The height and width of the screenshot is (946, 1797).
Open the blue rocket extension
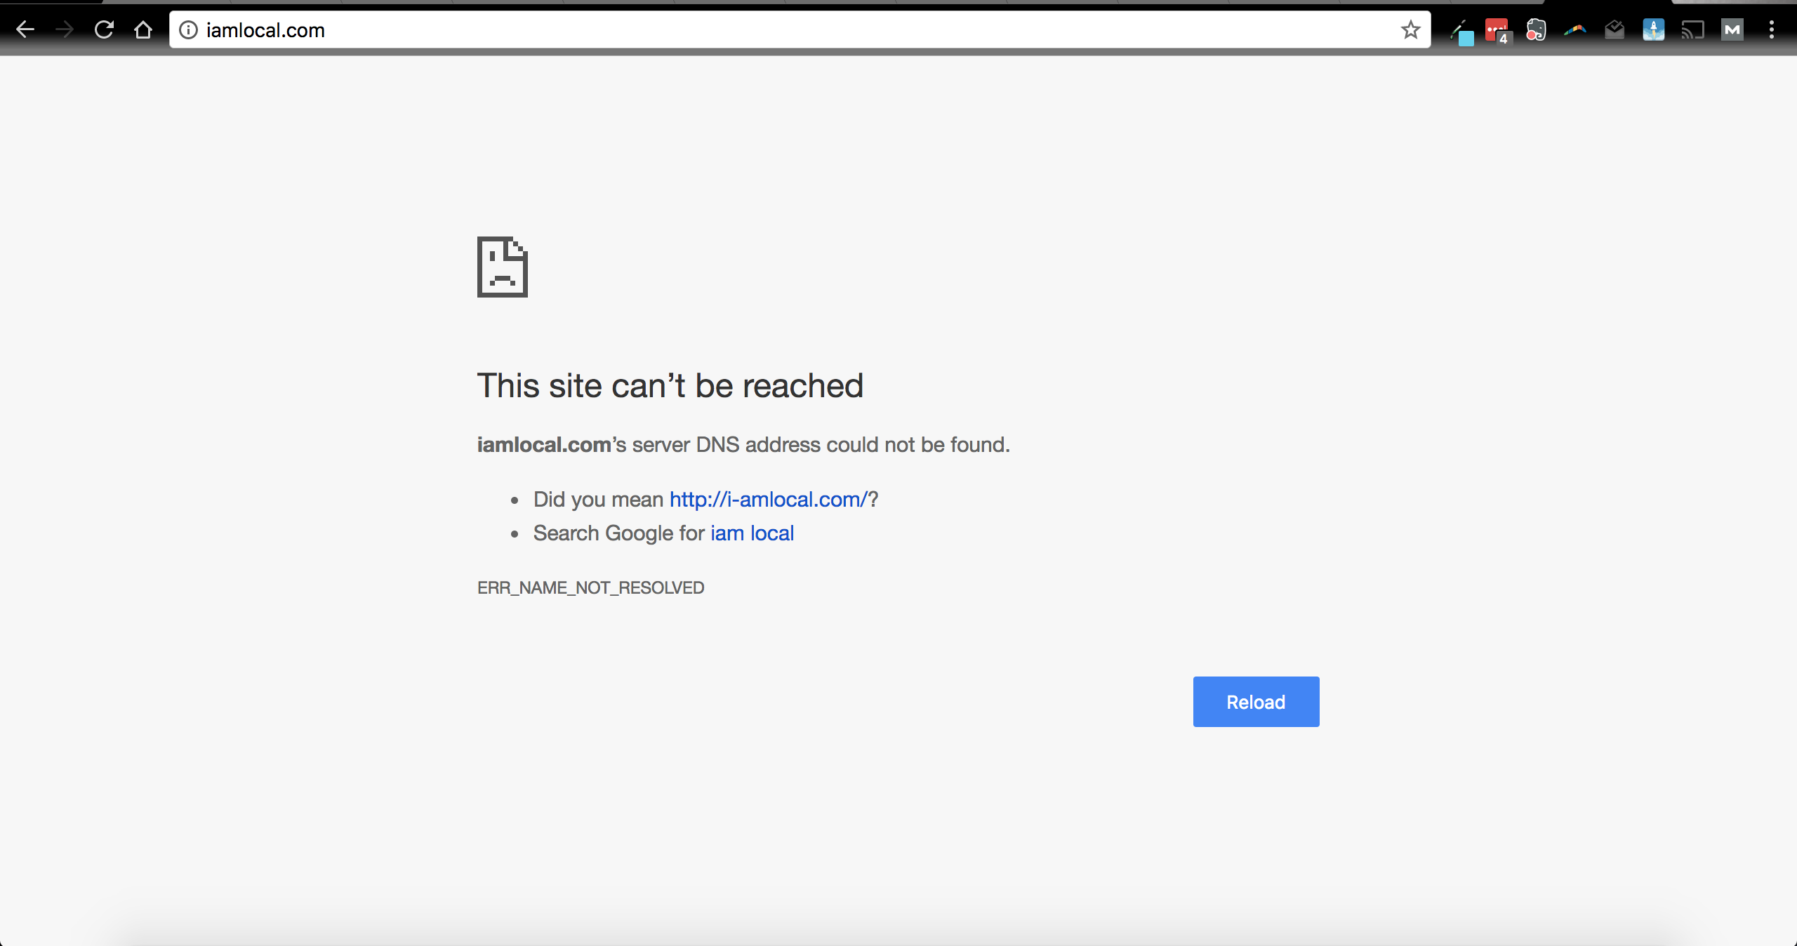(x=1653, y=30)
